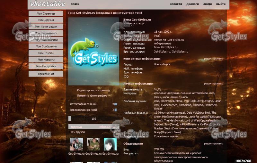
Task: Open the first friend's avatar photo
Action: 76,144
